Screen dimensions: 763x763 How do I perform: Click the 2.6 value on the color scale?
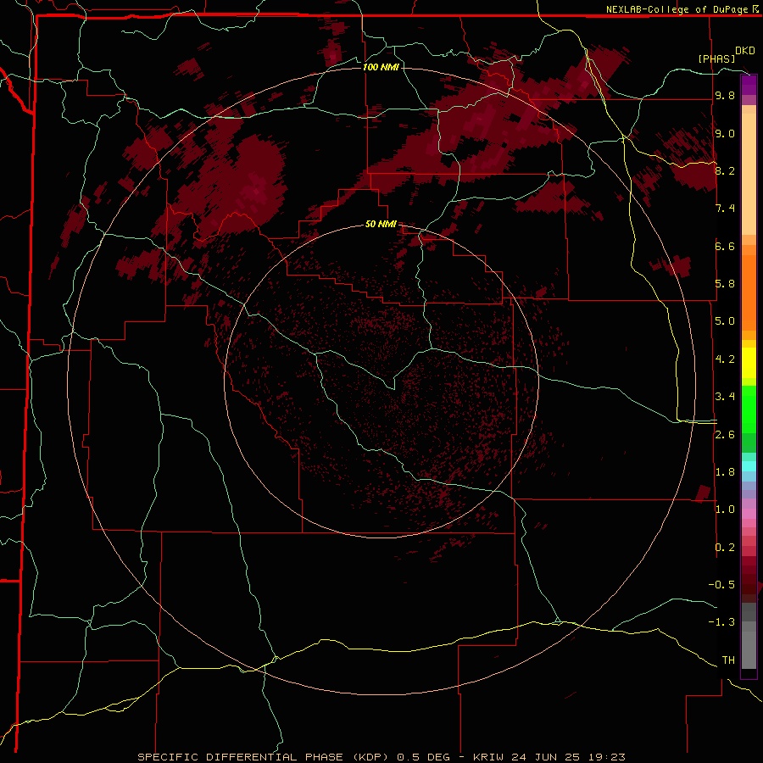(725, 435)
